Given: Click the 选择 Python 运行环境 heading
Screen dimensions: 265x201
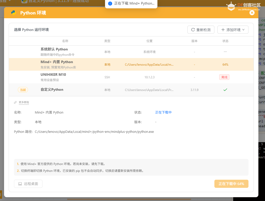Looking at the screenshot, I should 31,30.
